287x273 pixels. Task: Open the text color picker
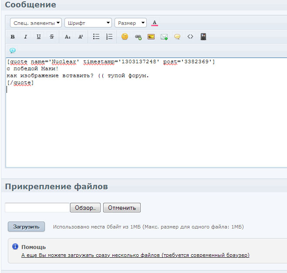click(155, 23)
